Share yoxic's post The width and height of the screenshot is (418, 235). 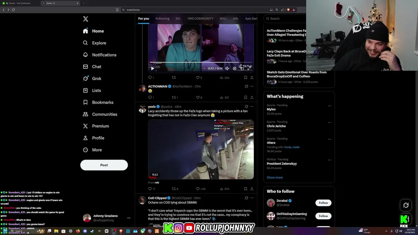252,189
